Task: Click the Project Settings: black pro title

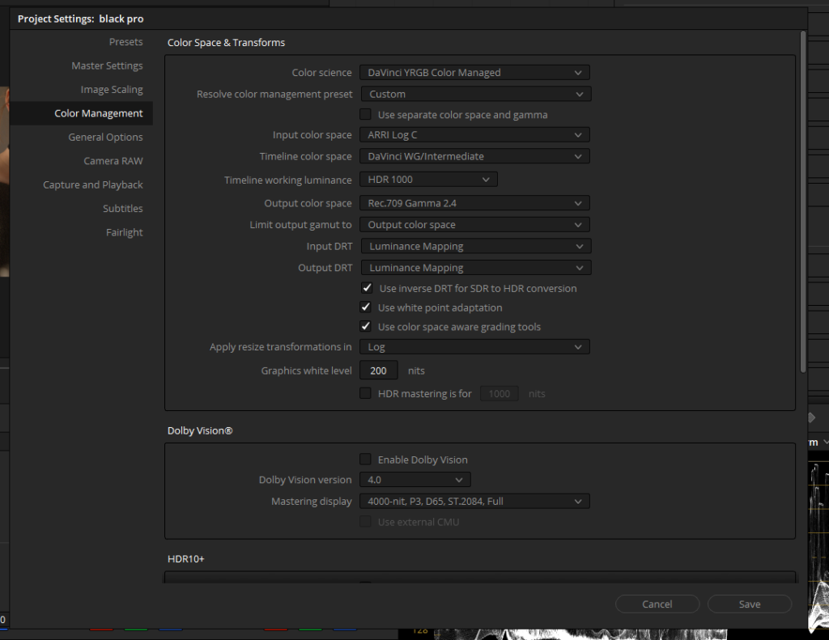Action: click(80, 19)
